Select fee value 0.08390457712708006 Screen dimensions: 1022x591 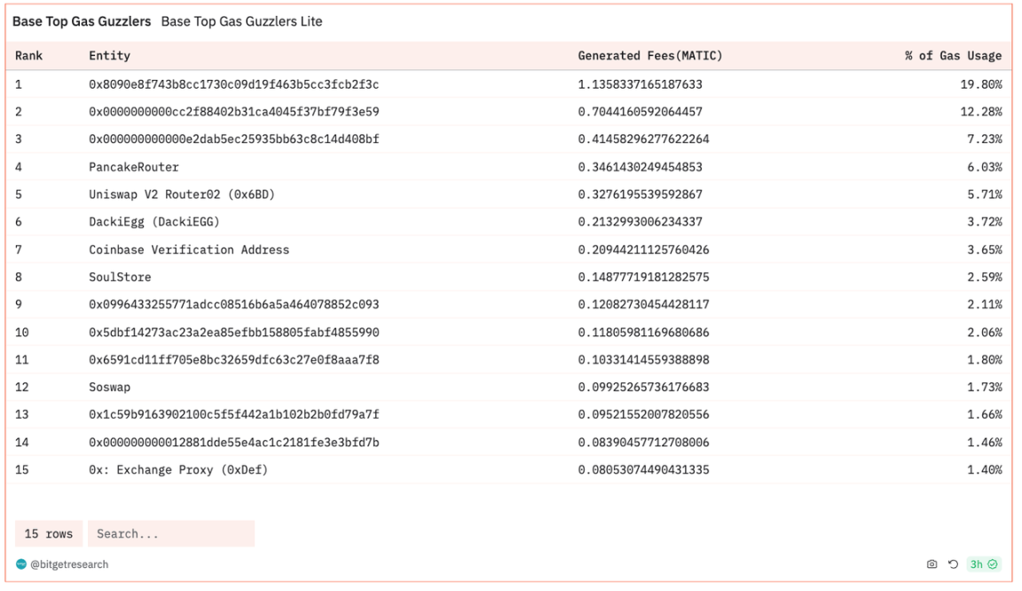(x=643, y=442)
